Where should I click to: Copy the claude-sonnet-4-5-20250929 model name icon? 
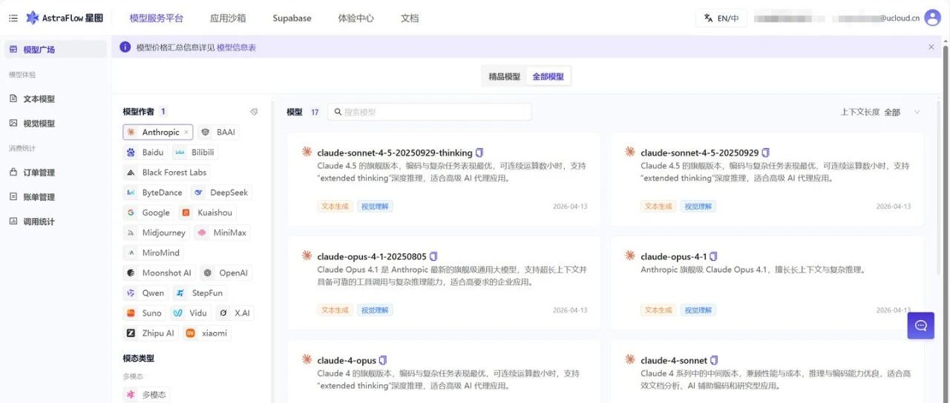tap(766, 153)
